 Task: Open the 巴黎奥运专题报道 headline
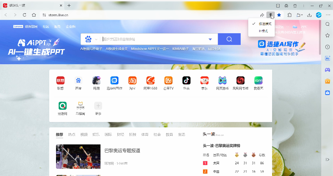(x=122, y=151)
